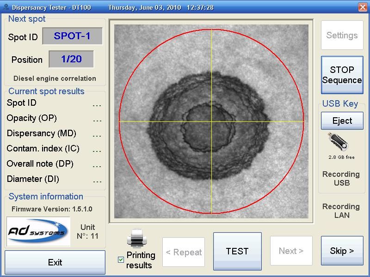Viewport: 370px width, 277px height.
Task: Click the Opacity (OP) result row
Action: click(54, 118)
